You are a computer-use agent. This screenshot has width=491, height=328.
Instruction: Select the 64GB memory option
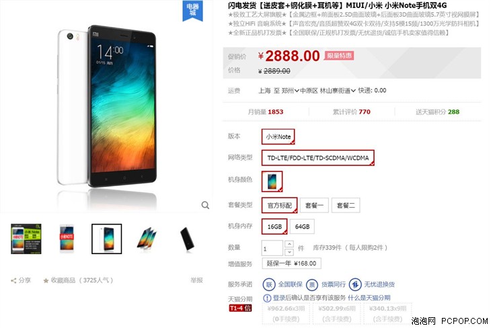pos(302,227)
